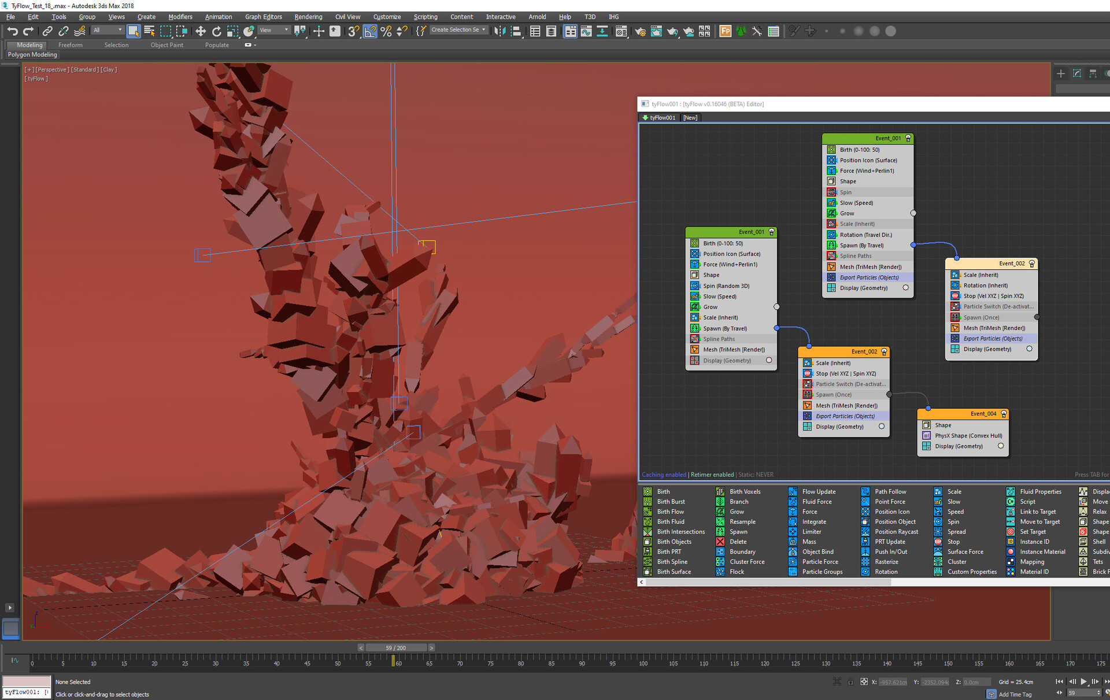Viewport: 1110px width, 700px height.
Task: Click the Redo arrow in the main toolbar
Action: (x=28, y=31)
